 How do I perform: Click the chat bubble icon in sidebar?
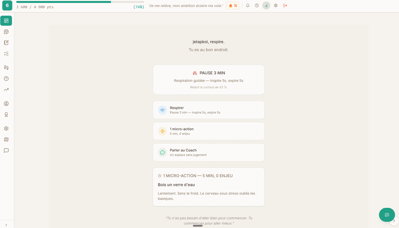6,151
